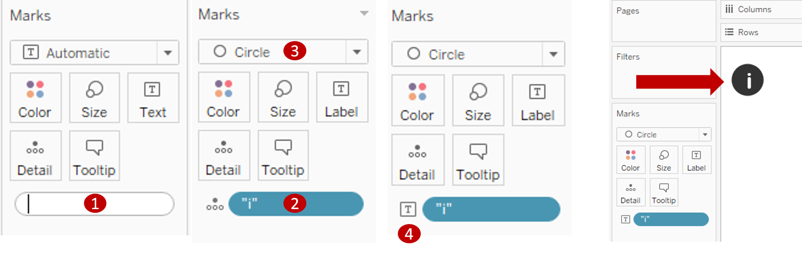Select the Filters shelf
Image resolution: width=802 pixels, height=255 pixels.
tap(664, 72)
